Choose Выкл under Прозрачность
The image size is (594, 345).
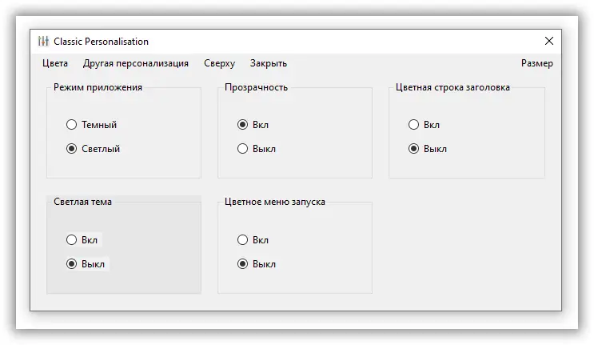tap(243, 149)
